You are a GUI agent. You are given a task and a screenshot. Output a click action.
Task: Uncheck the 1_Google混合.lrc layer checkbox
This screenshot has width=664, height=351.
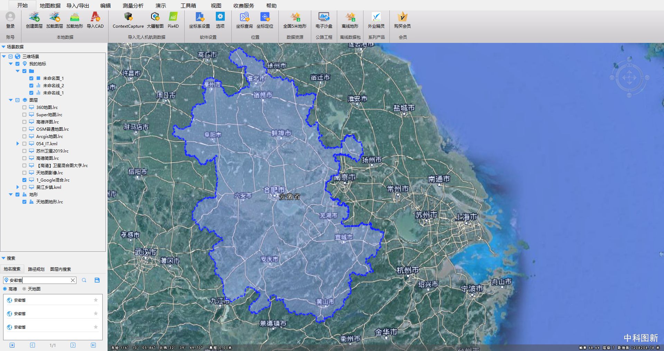[24, 180]
